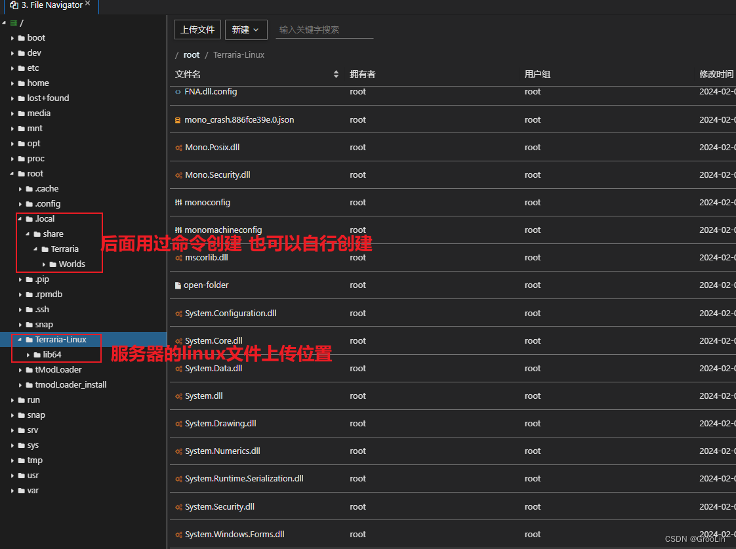Click the Mono.Posix.dll gear icon
This screenshot has width=736, height=549.
point(178,148)
